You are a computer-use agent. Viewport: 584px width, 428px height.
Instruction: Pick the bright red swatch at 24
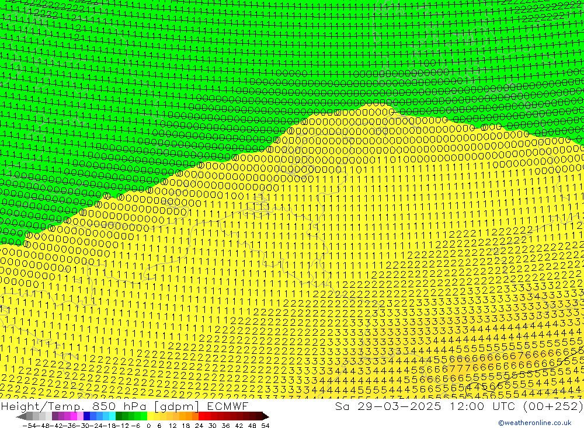[x=201, y=416]
